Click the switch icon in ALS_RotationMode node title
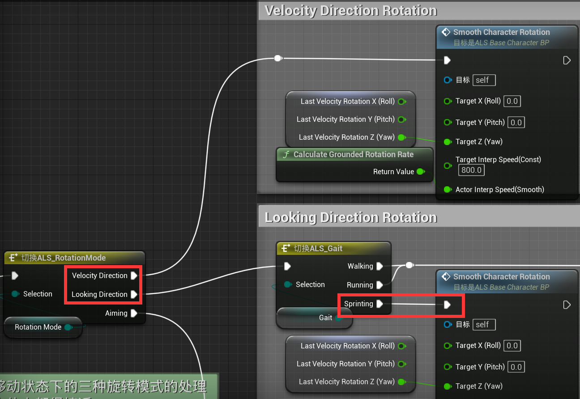The width and height of the screenshot is (580, 399). 14,257
